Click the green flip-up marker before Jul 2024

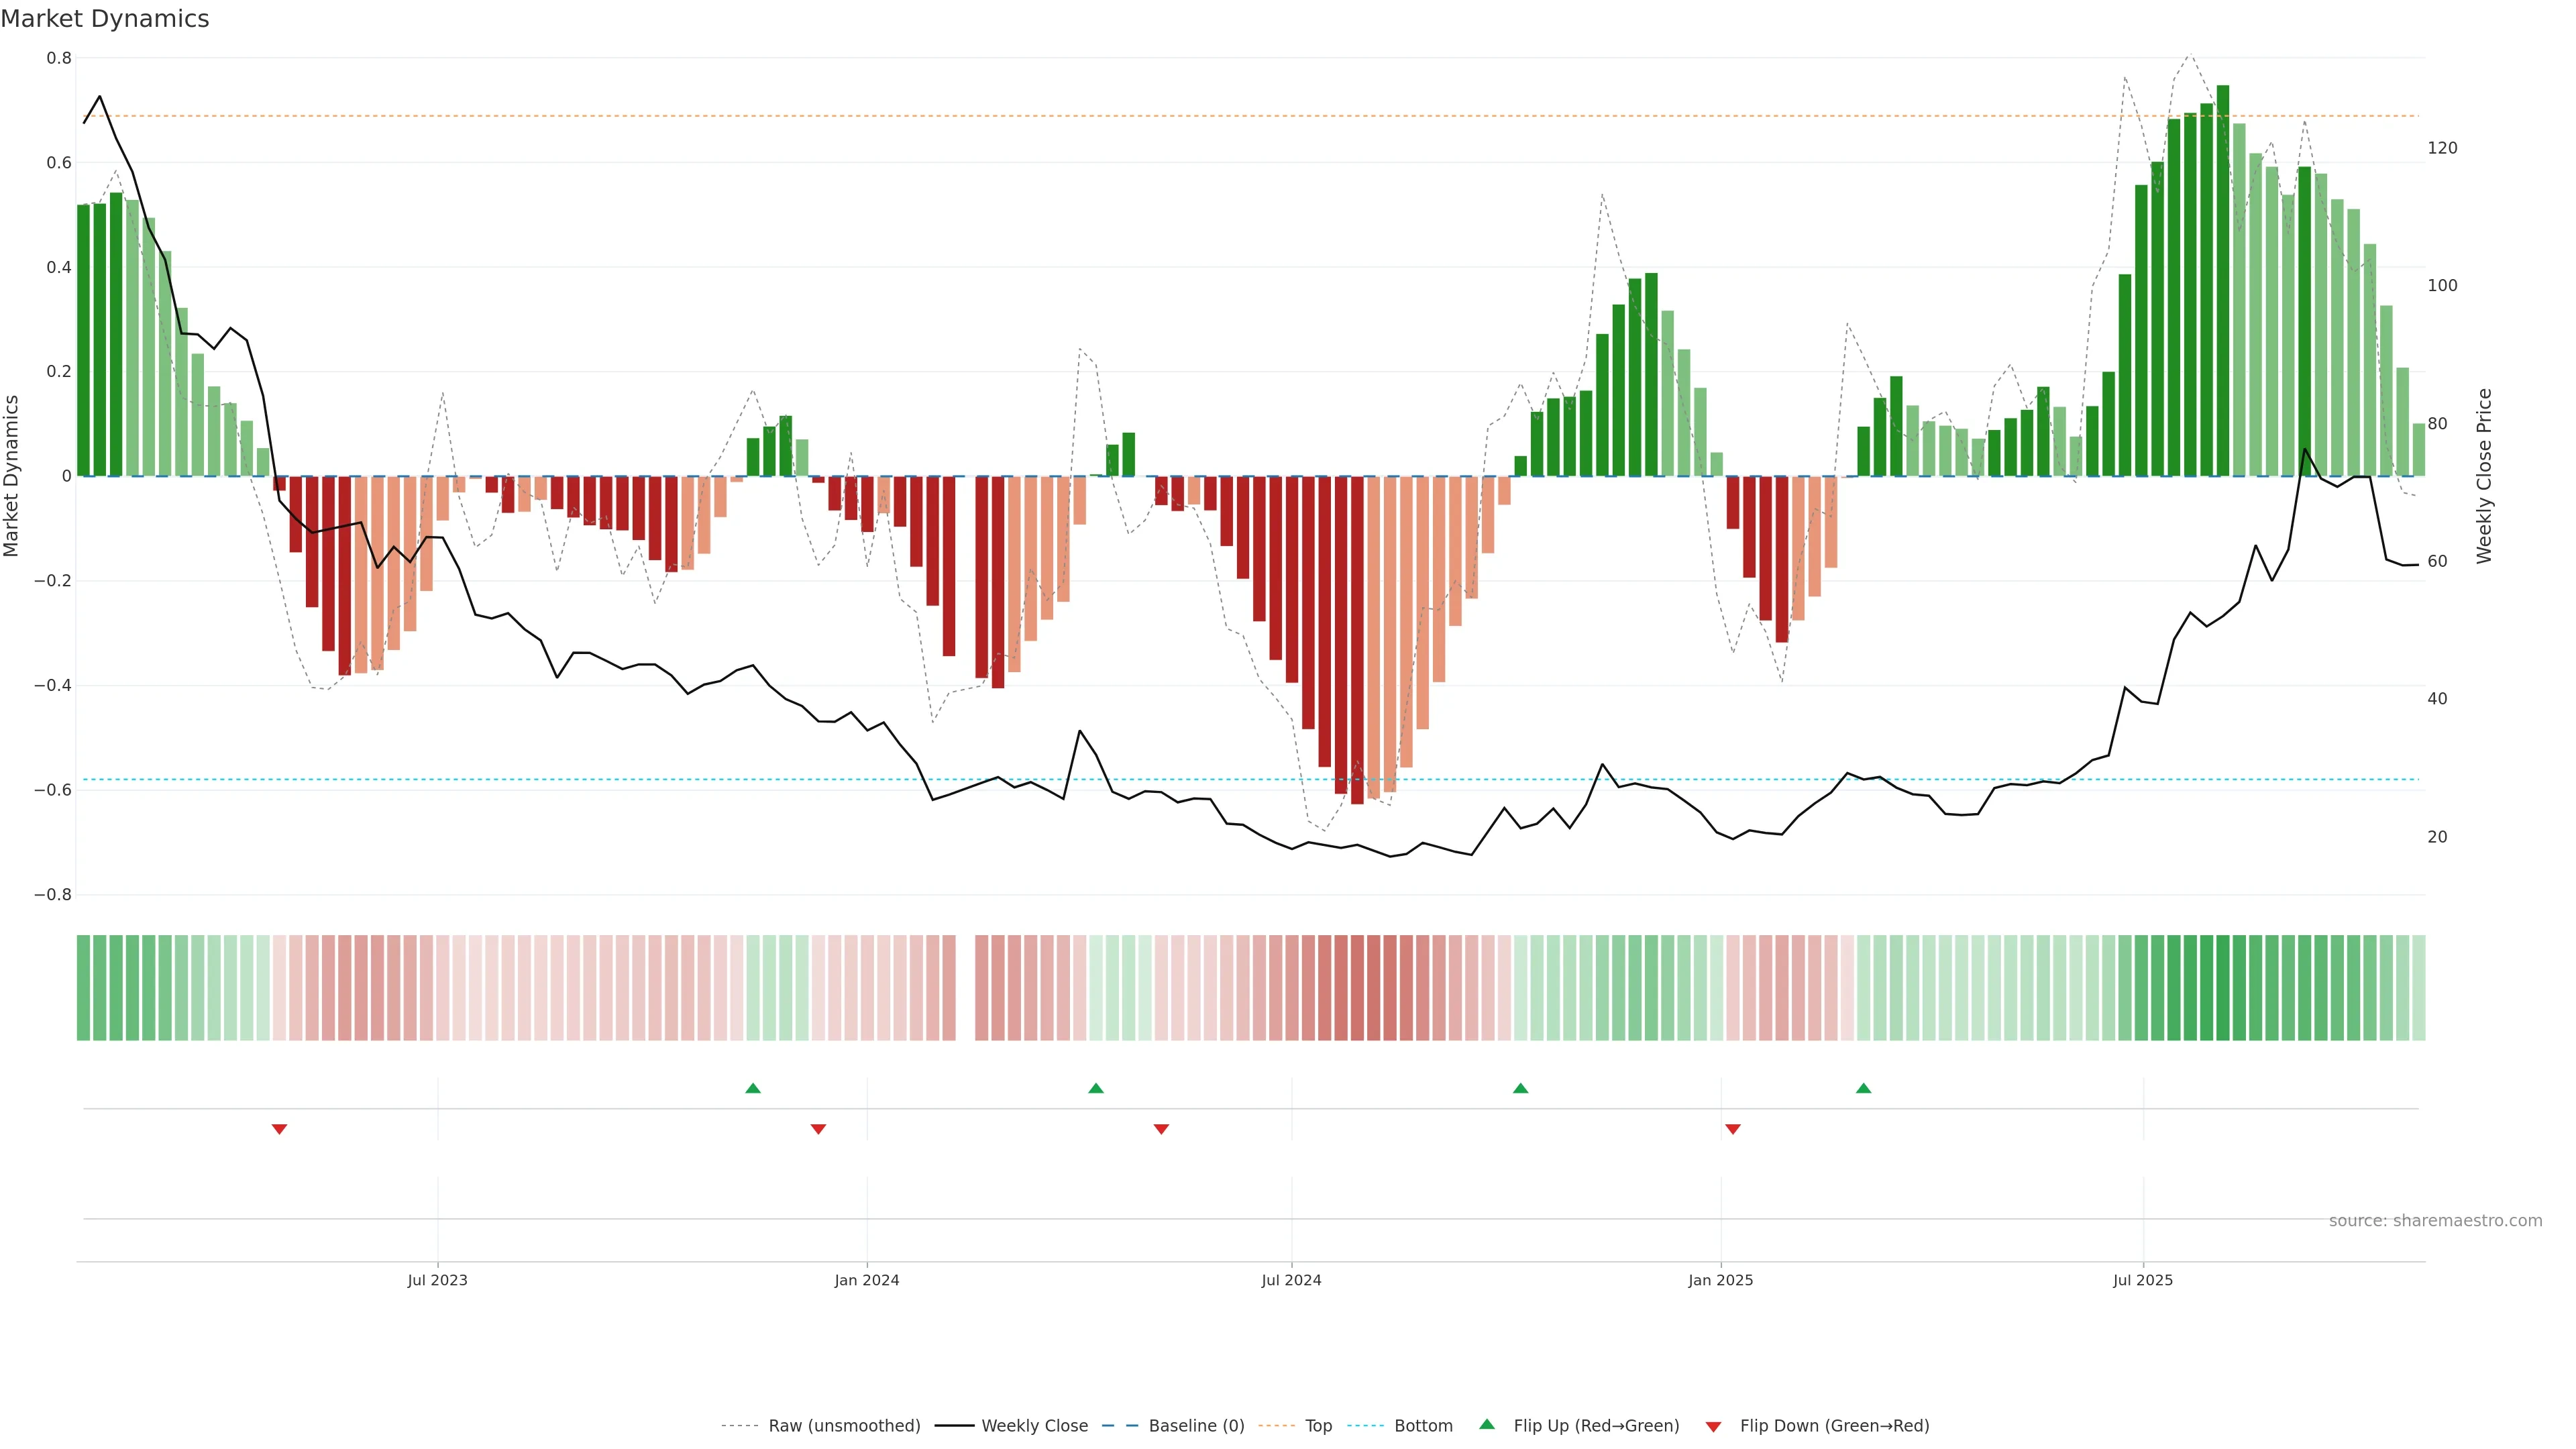point(1096,1088)
